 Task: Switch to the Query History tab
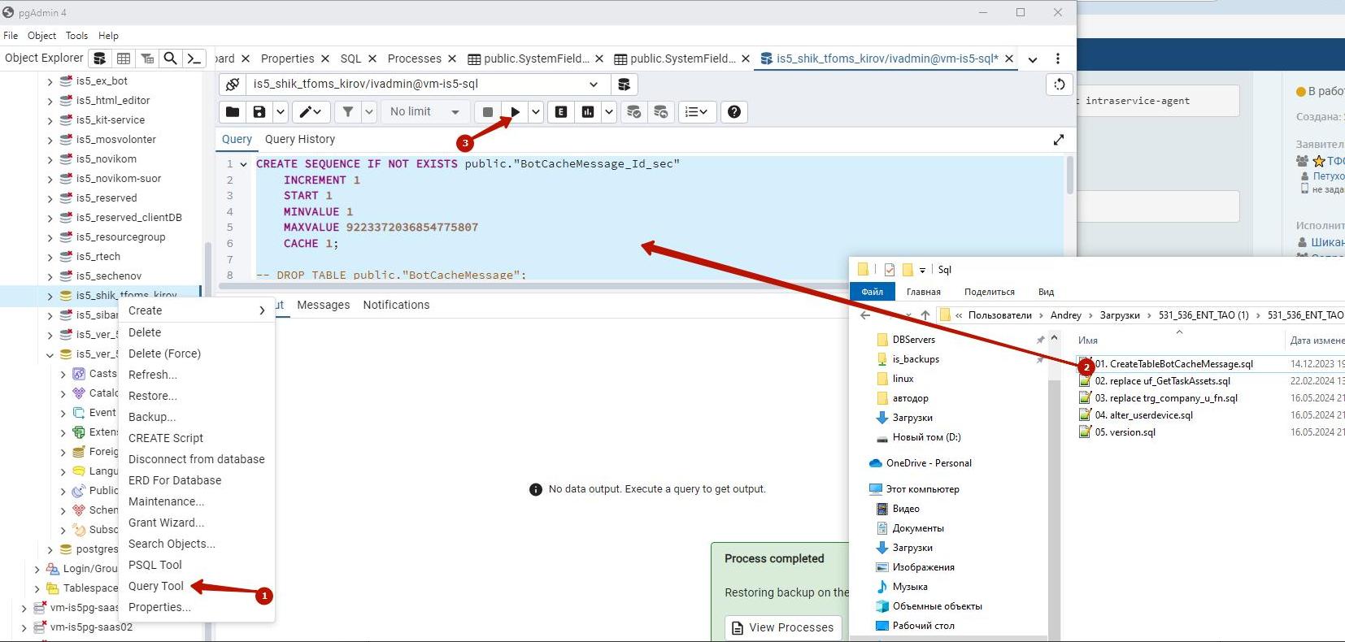tap(299, 139)
